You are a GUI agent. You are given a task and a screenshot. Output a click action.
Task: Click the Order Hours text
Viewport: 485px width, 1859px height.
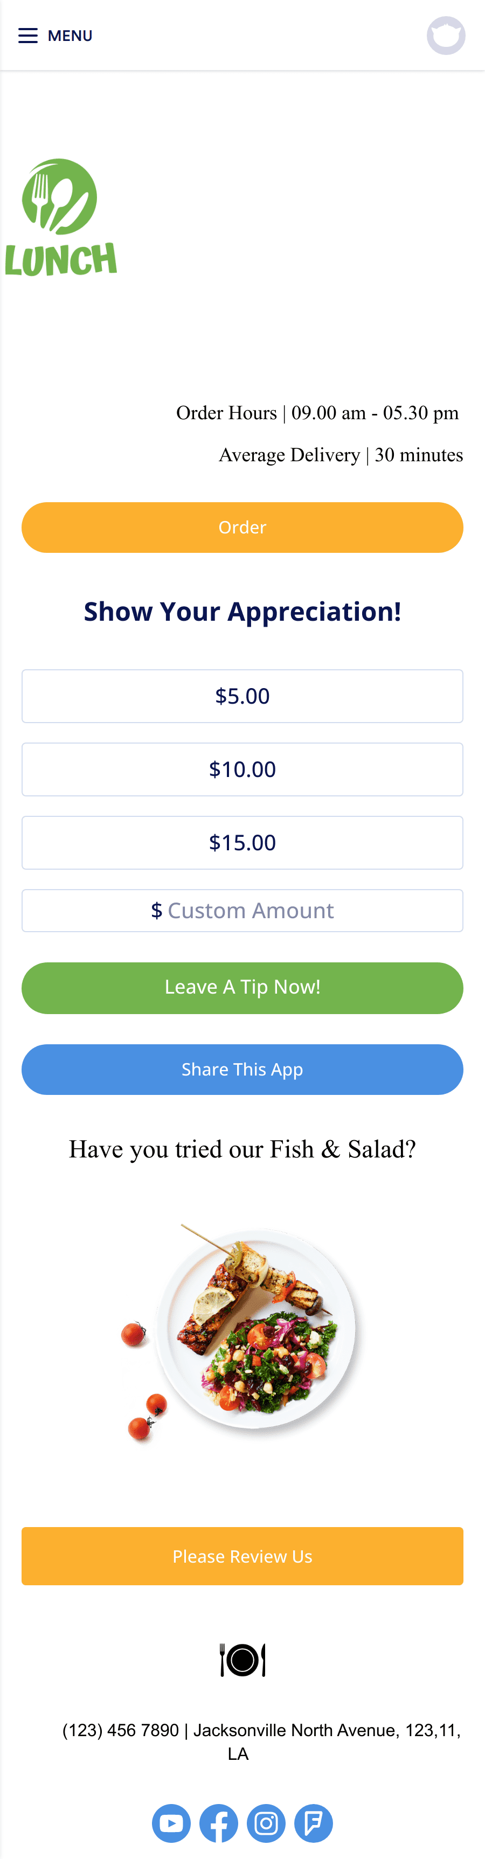[317, 413]
